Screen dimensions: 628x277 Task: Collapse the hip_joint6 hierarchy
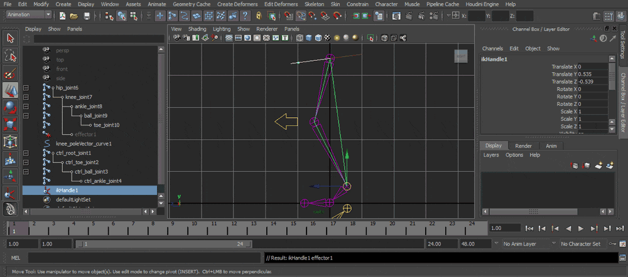[x=26, y=88]
